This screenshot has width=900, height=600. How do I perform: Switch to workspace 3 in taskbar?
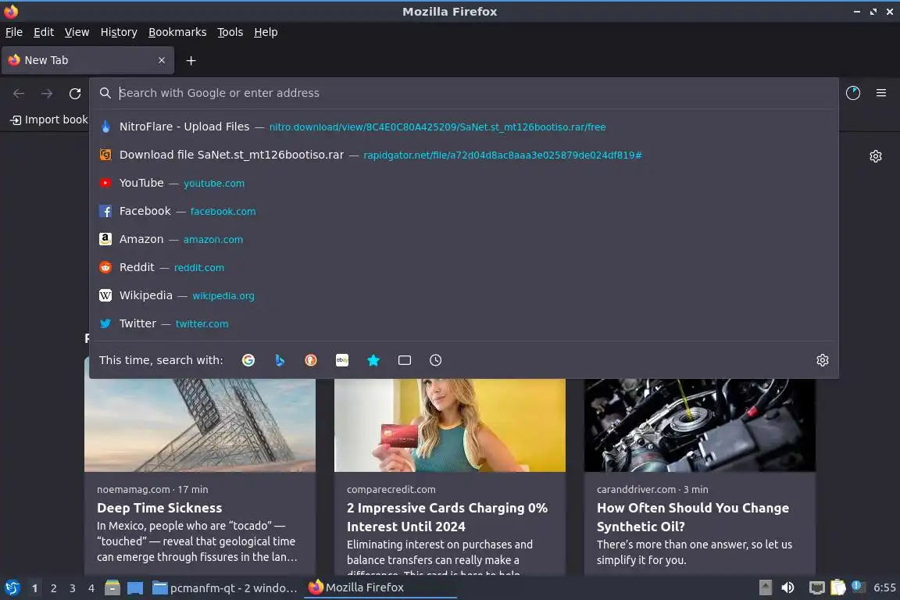[x=73, y=588]
